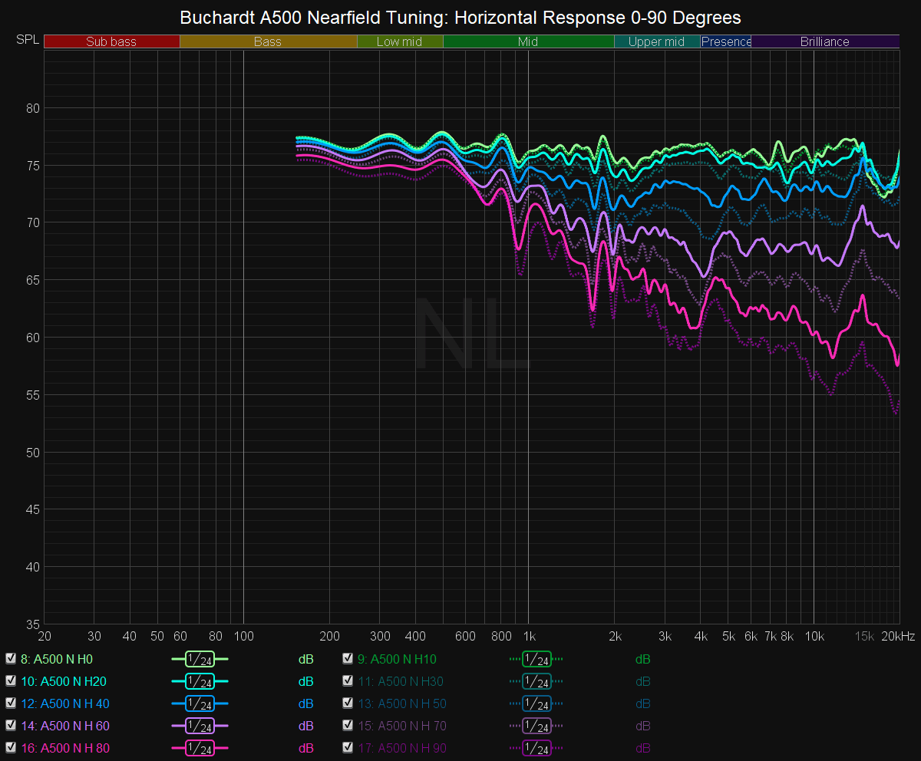This screenshot has width=921, height=761.
Task: Click the 1/24 smoothing badge for A500 N H20
Action: coord(200,681)
